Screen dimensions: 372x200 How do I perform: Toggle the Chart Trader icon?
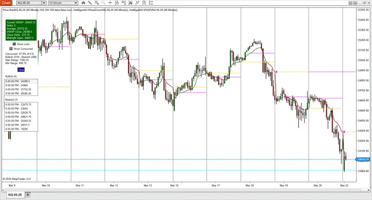(124, 3)
